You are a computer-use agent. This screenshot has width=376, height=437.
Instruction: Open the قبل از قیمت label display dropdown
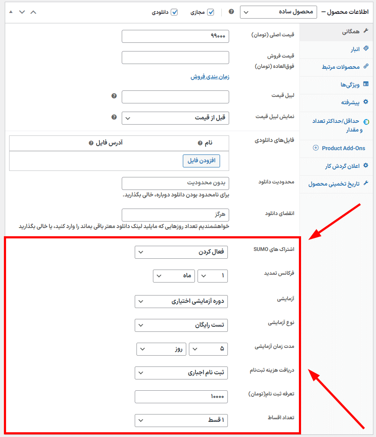tap(175, 118)
